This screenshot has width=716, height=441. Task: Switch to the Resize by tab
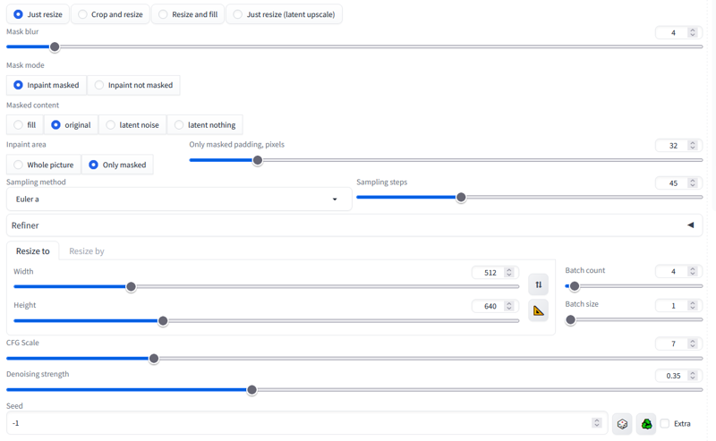(x=87, y=251)
